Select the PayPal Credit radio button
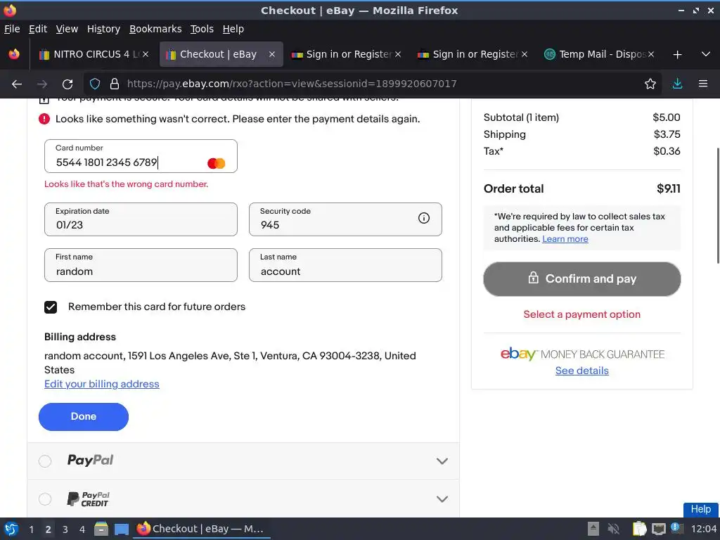The height and width of the screenshot is (540, 720). pyautogui.click(x=45, y=499)
